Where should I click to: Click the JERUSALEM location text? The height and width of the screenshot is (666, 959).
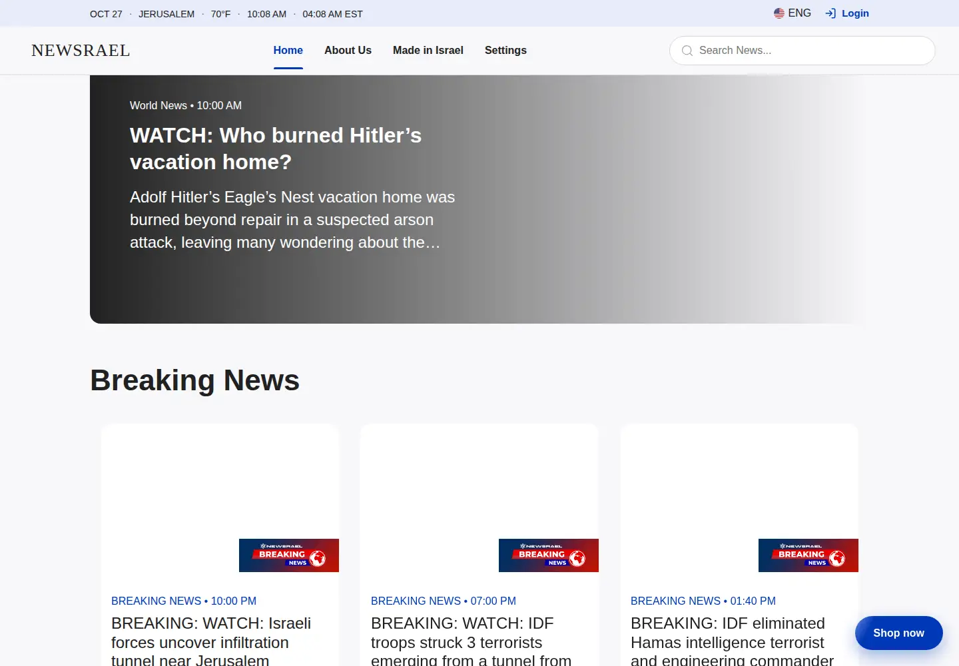166,14
